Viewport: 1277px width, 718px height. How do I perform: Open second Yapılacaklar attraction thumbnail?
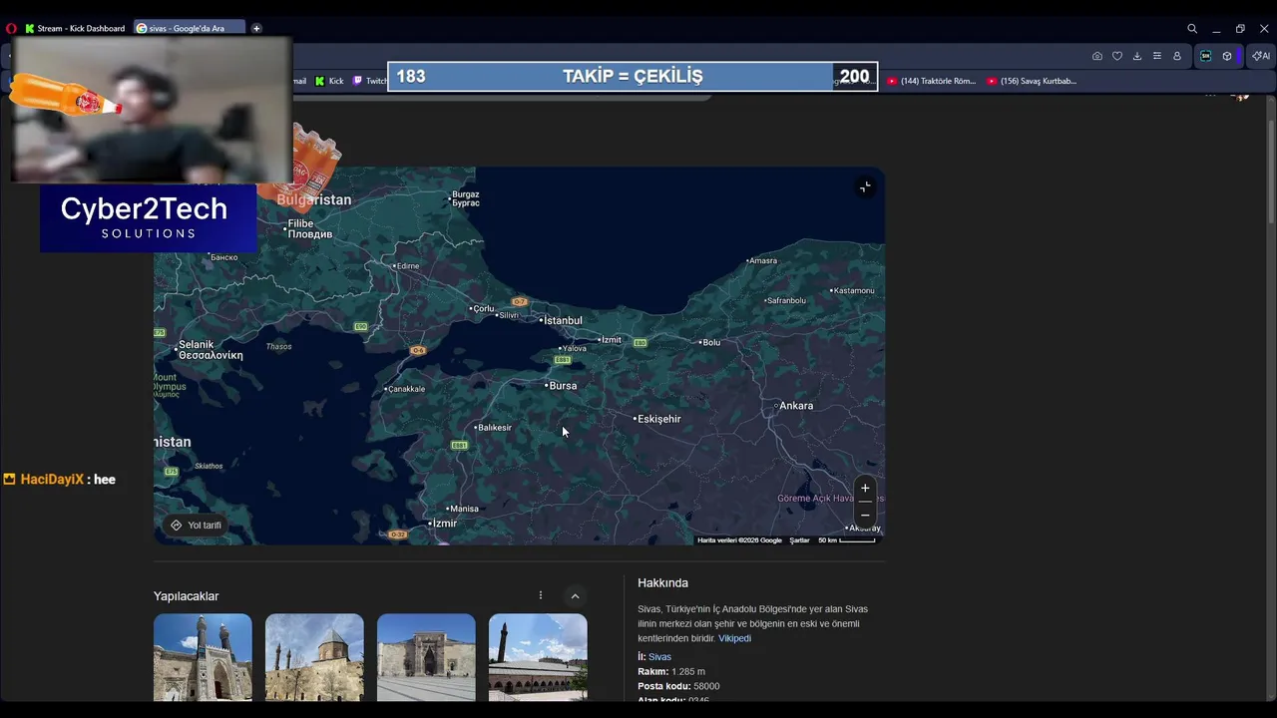click(314, 657)
